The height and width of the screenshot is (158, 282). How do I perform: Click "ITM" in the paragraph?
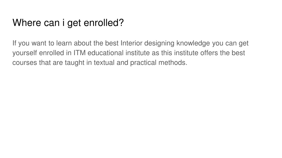click(80, 53)
